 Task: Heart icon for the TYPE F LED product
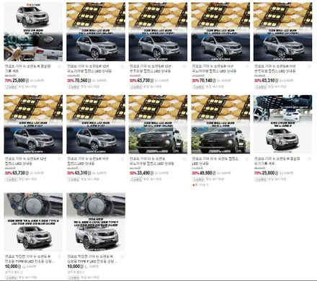click(122, 257)
